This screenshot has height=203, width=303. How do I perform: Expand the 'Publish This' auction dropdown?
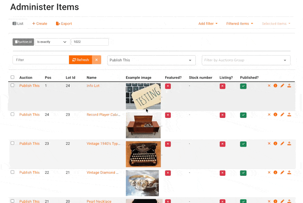(151, 60)
